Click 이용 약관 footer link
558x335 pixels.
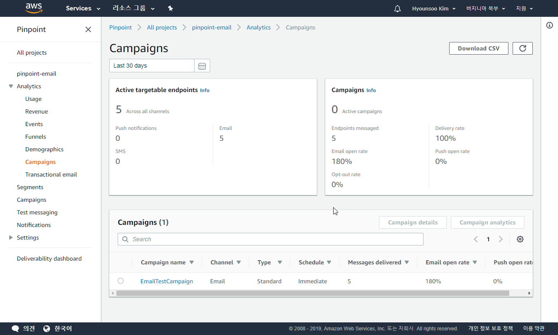click(534, 328)
